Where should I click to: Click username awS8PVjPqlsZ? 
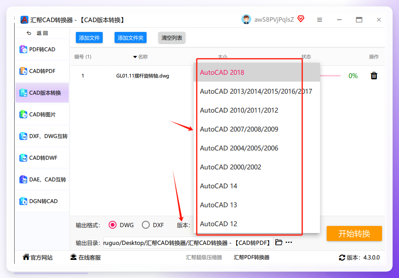coord(274,20)
